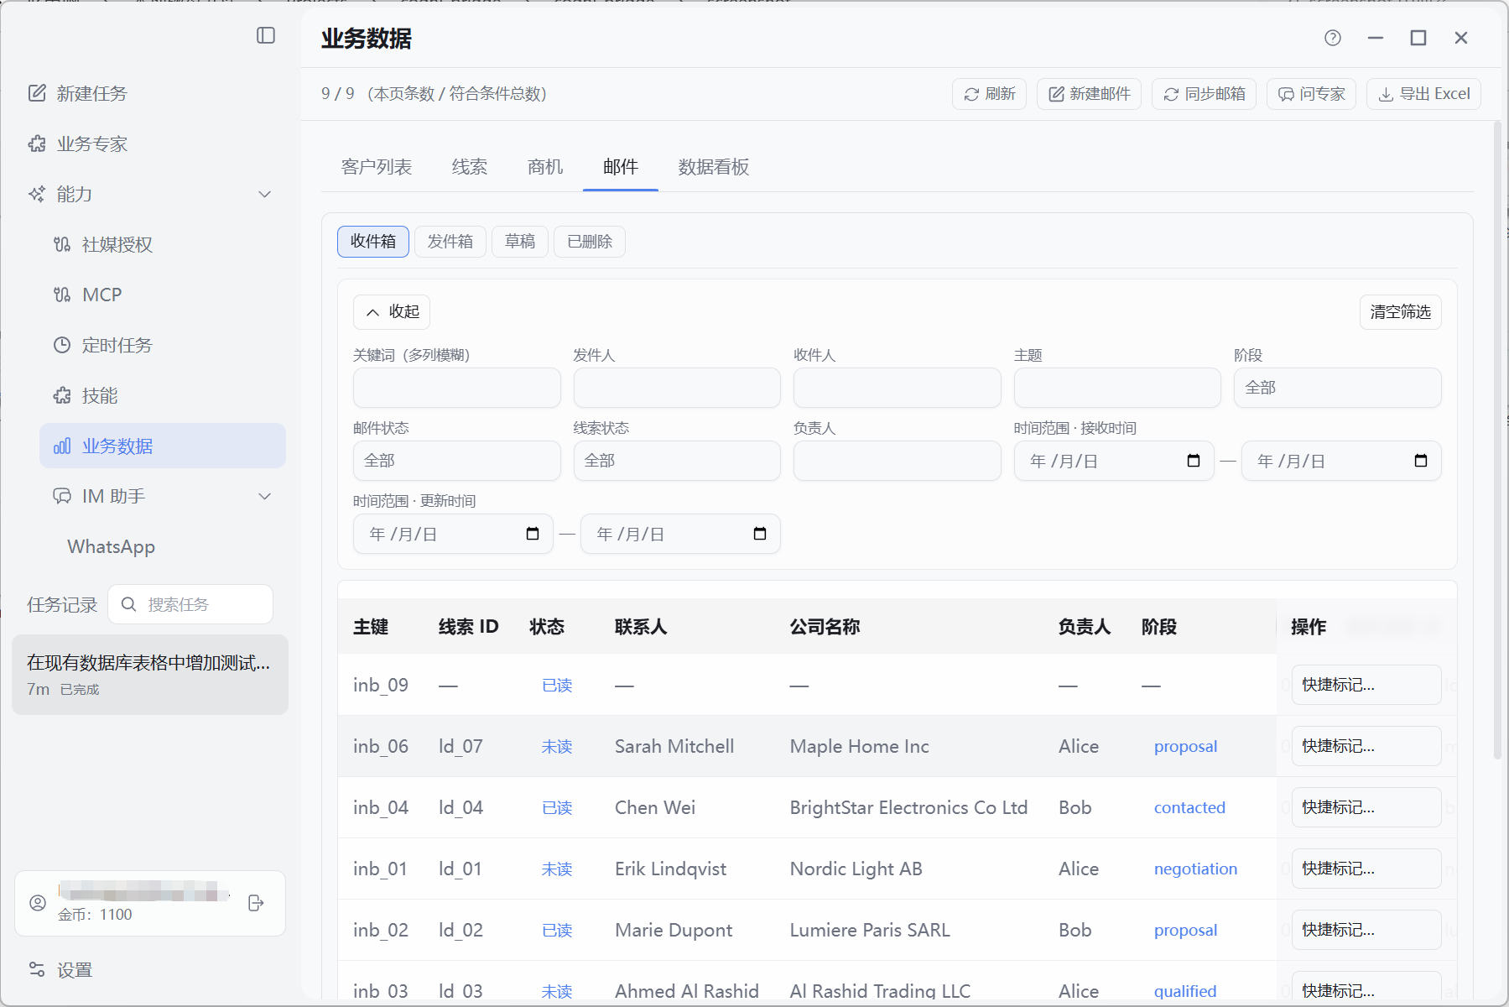Viewport: 1509px width, 1007px height.
Task: Open 快捷标记 dropdown for inb_09 row
Action: click(1366, 685)
